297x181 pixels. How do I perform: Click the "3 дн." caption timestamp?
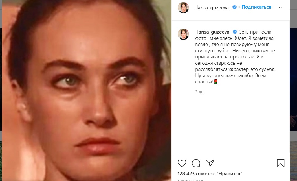coord(200,92)
